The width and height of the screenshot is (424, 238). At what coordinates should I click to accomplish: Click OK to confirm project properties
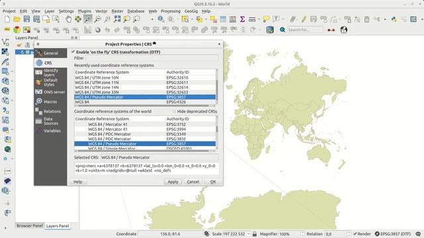(213, 182)
